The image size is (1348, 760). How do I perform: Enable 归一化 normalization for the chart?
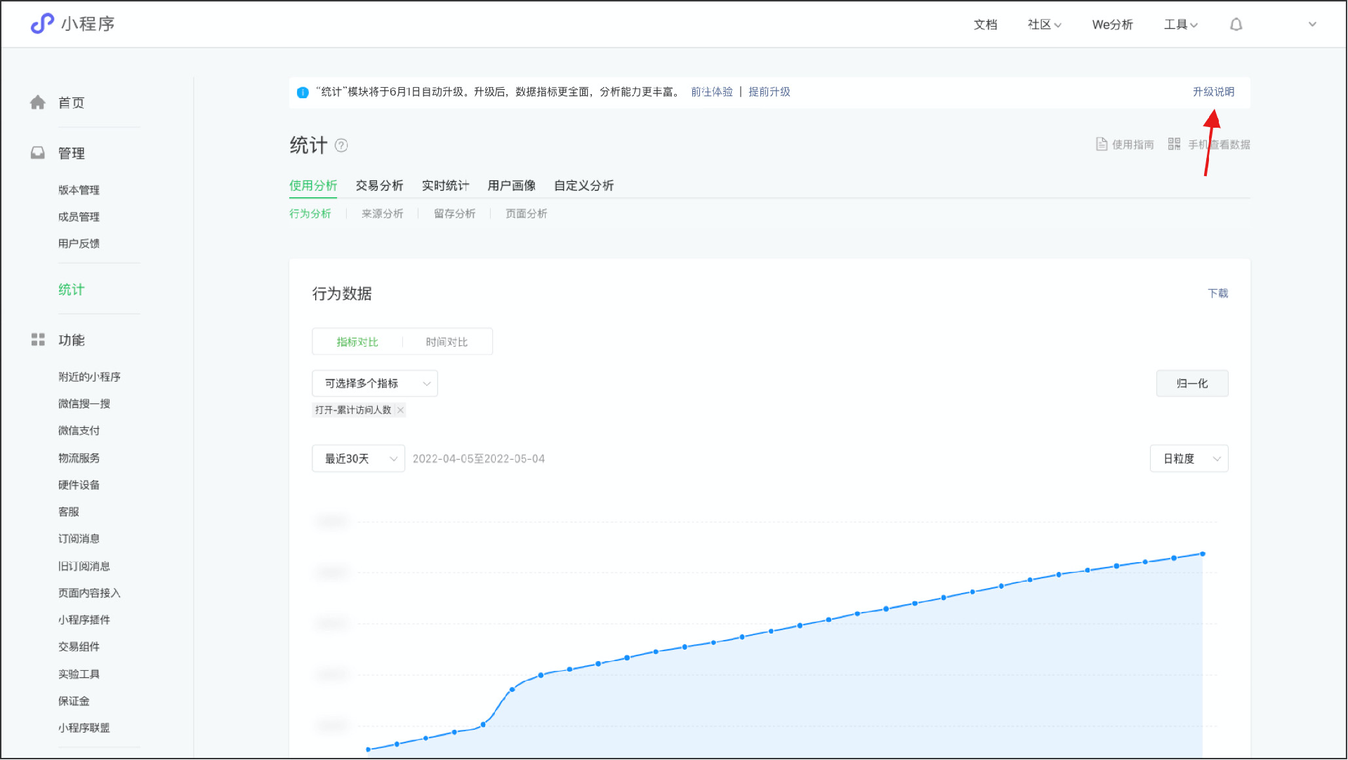1191,383
